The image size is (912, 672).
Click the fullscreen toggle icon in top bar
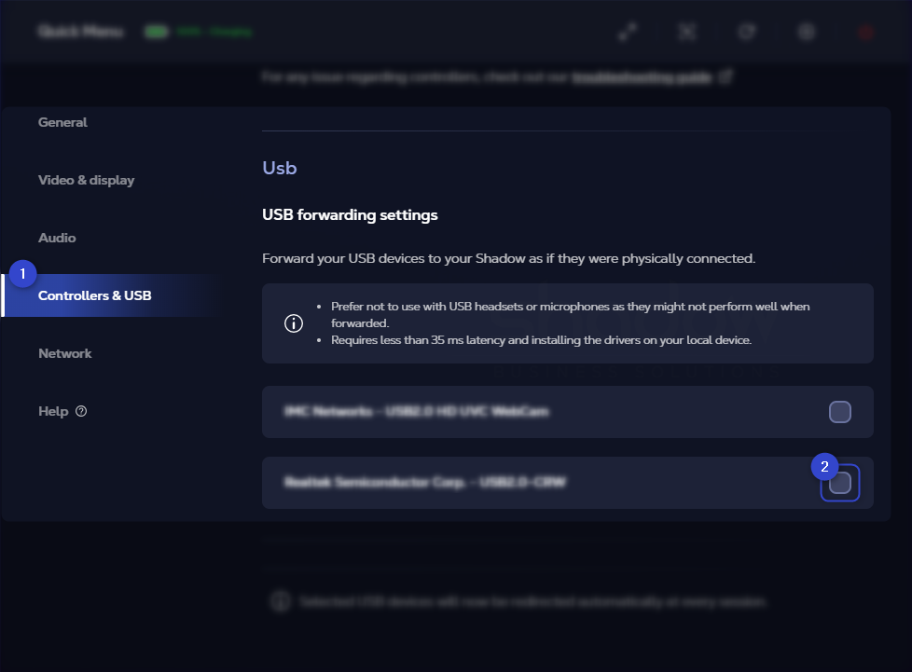tap(687, 32)
